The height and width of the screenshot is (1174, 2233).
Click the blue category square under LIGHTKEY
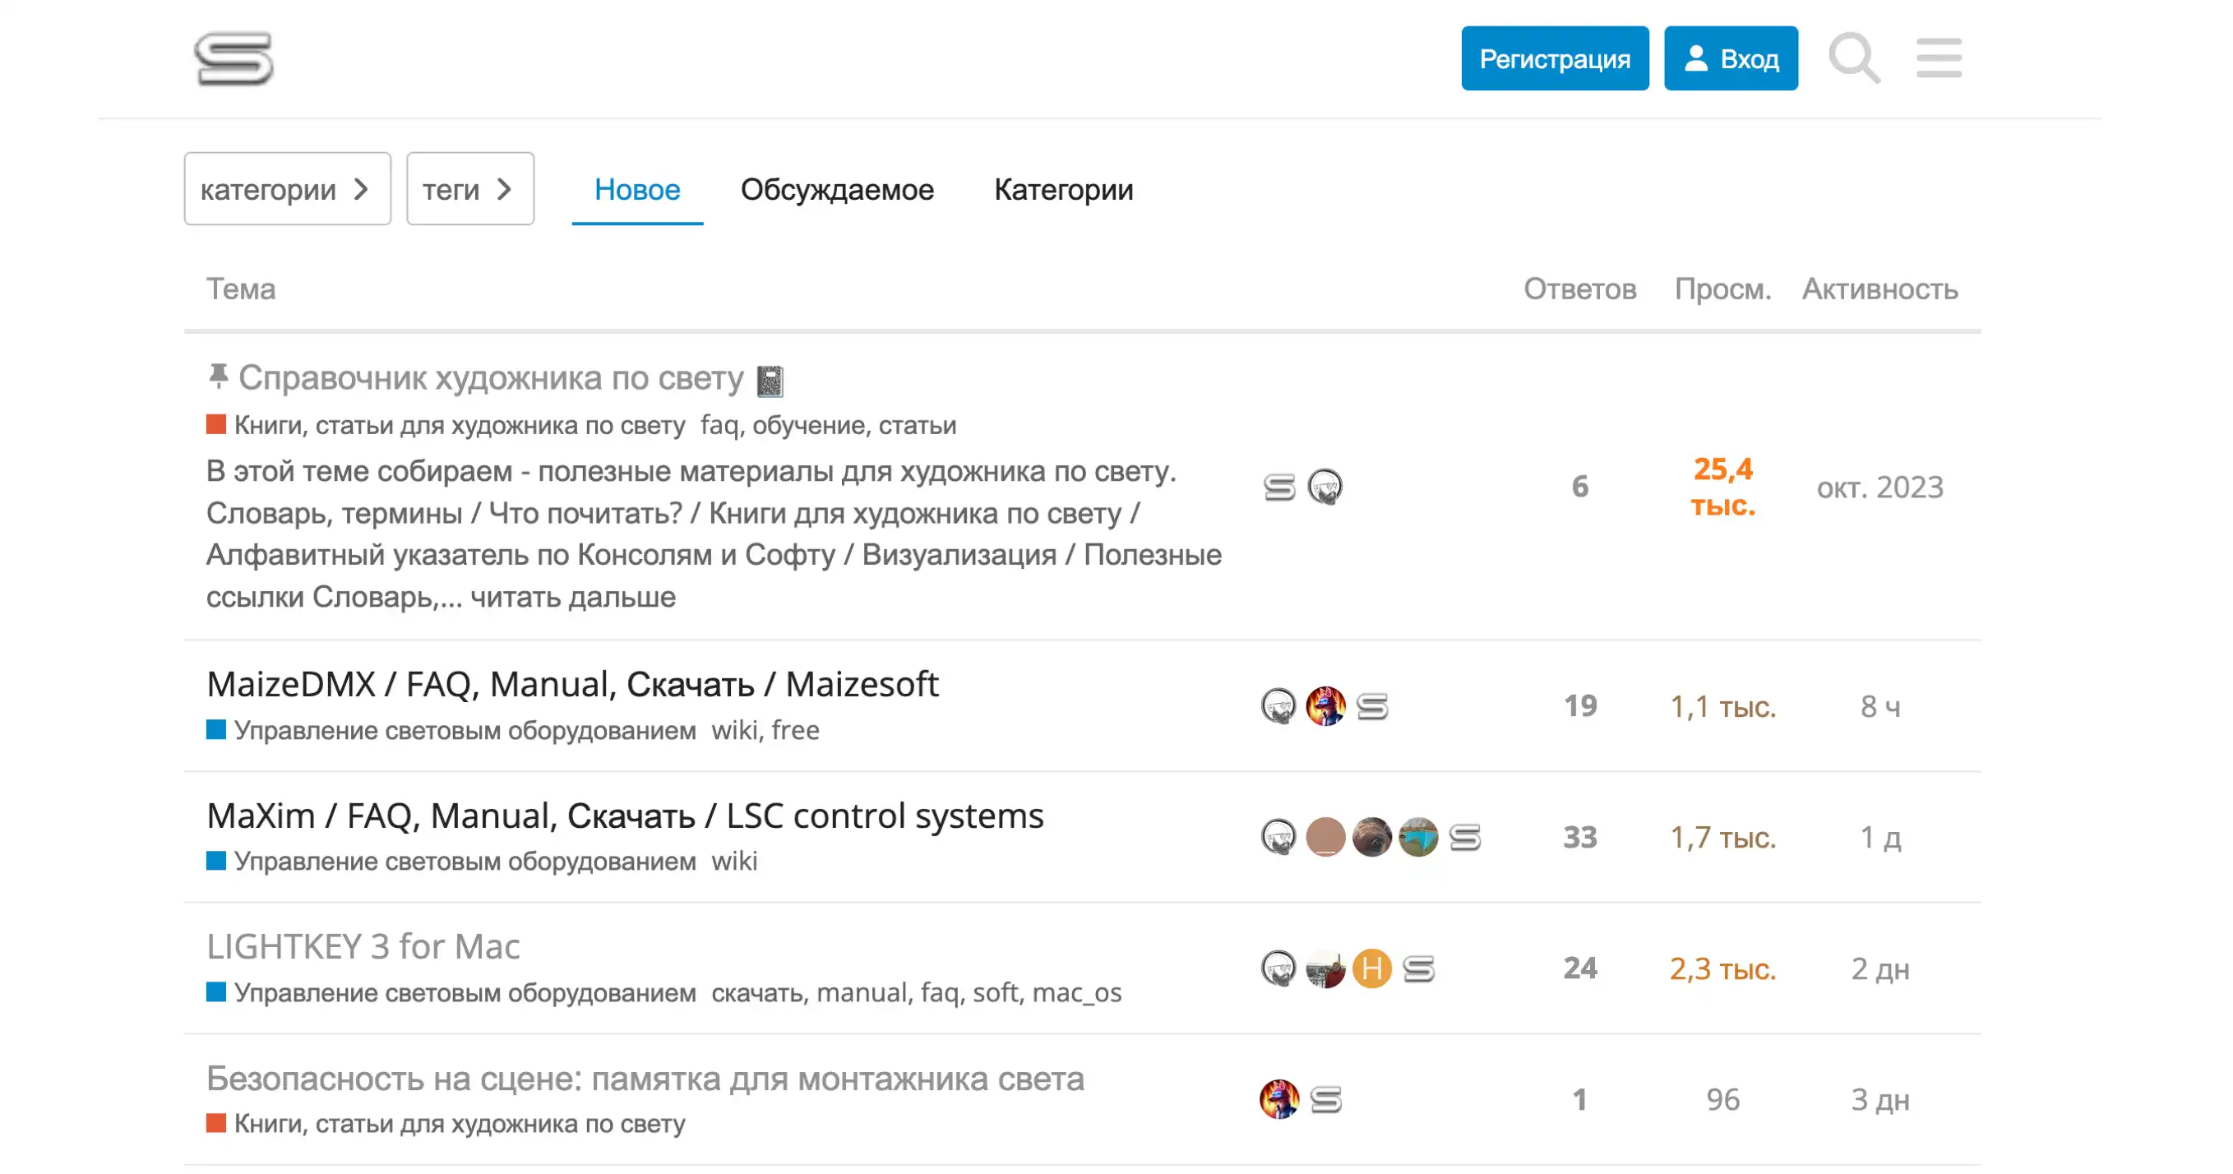click(x=216, y=991)
